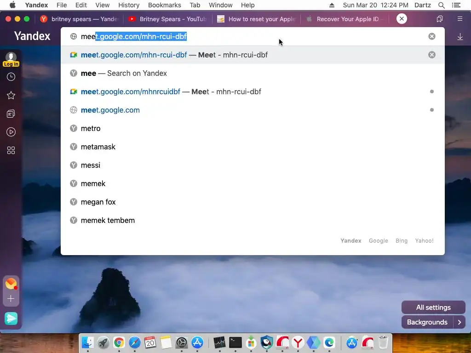Open the Backgrounds button
This screenshot has width=471, height=353.
tap(427, 322)
